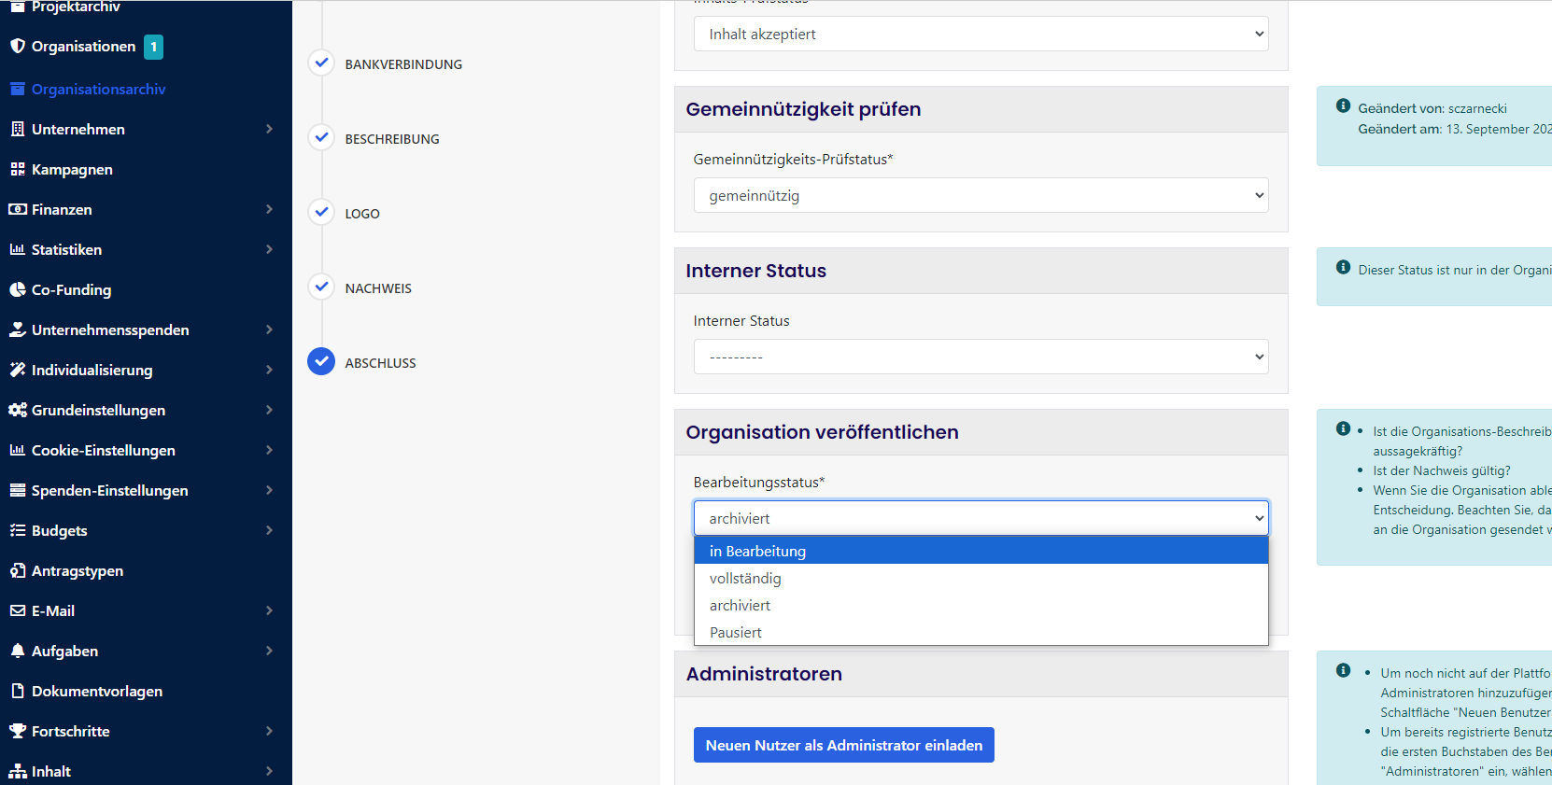This screenshot has width=1552, height=785.
Task: Go to the Nachweis step checkmark
Action: tap(321, 287)
